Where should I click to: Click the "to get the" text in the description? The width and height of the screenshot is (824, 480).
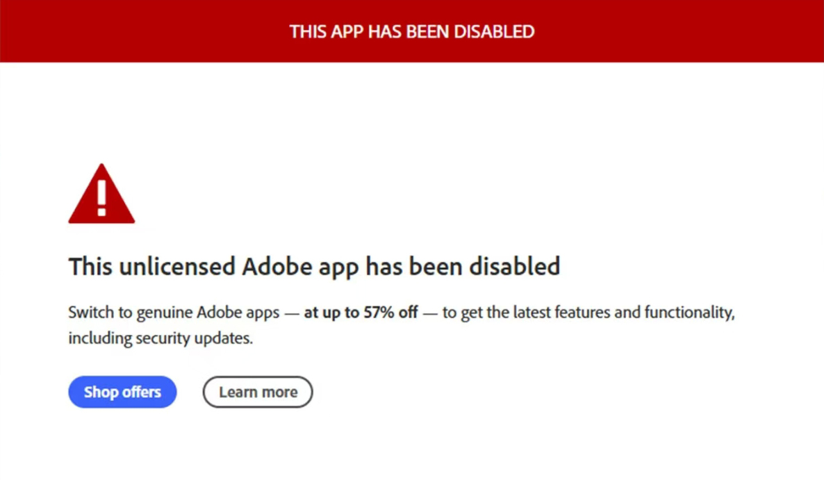tap(475, 313)
